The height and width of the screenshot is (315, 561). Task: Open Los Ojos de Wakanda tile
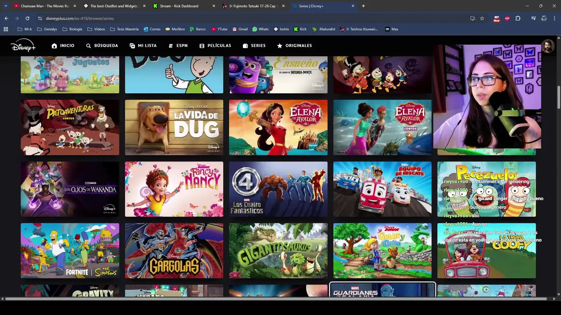click(x=70, y=189)
